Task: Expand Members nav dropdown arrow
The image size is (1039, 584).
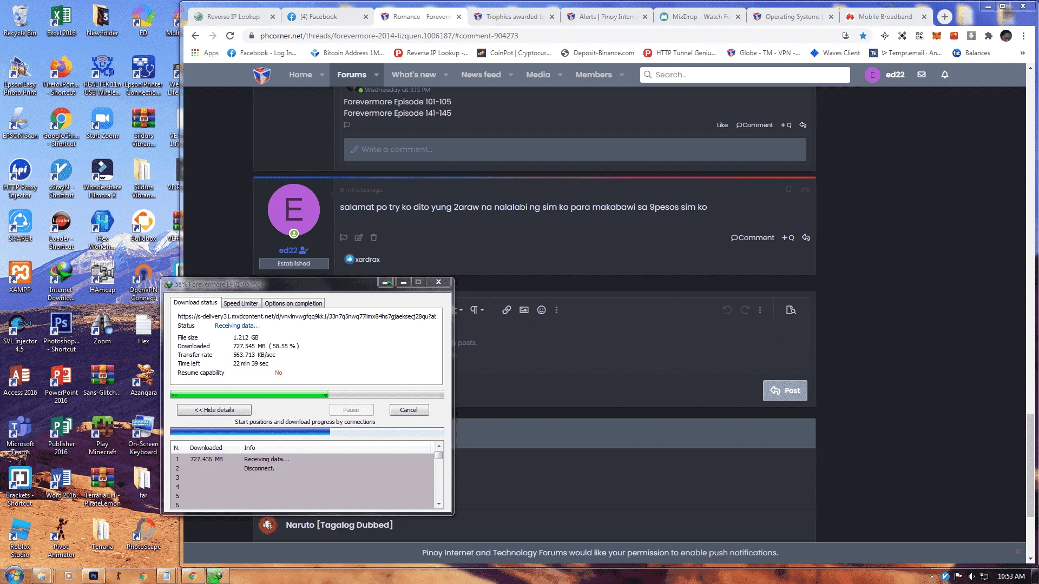Action: pyautogui.click(x=622, y=75)
